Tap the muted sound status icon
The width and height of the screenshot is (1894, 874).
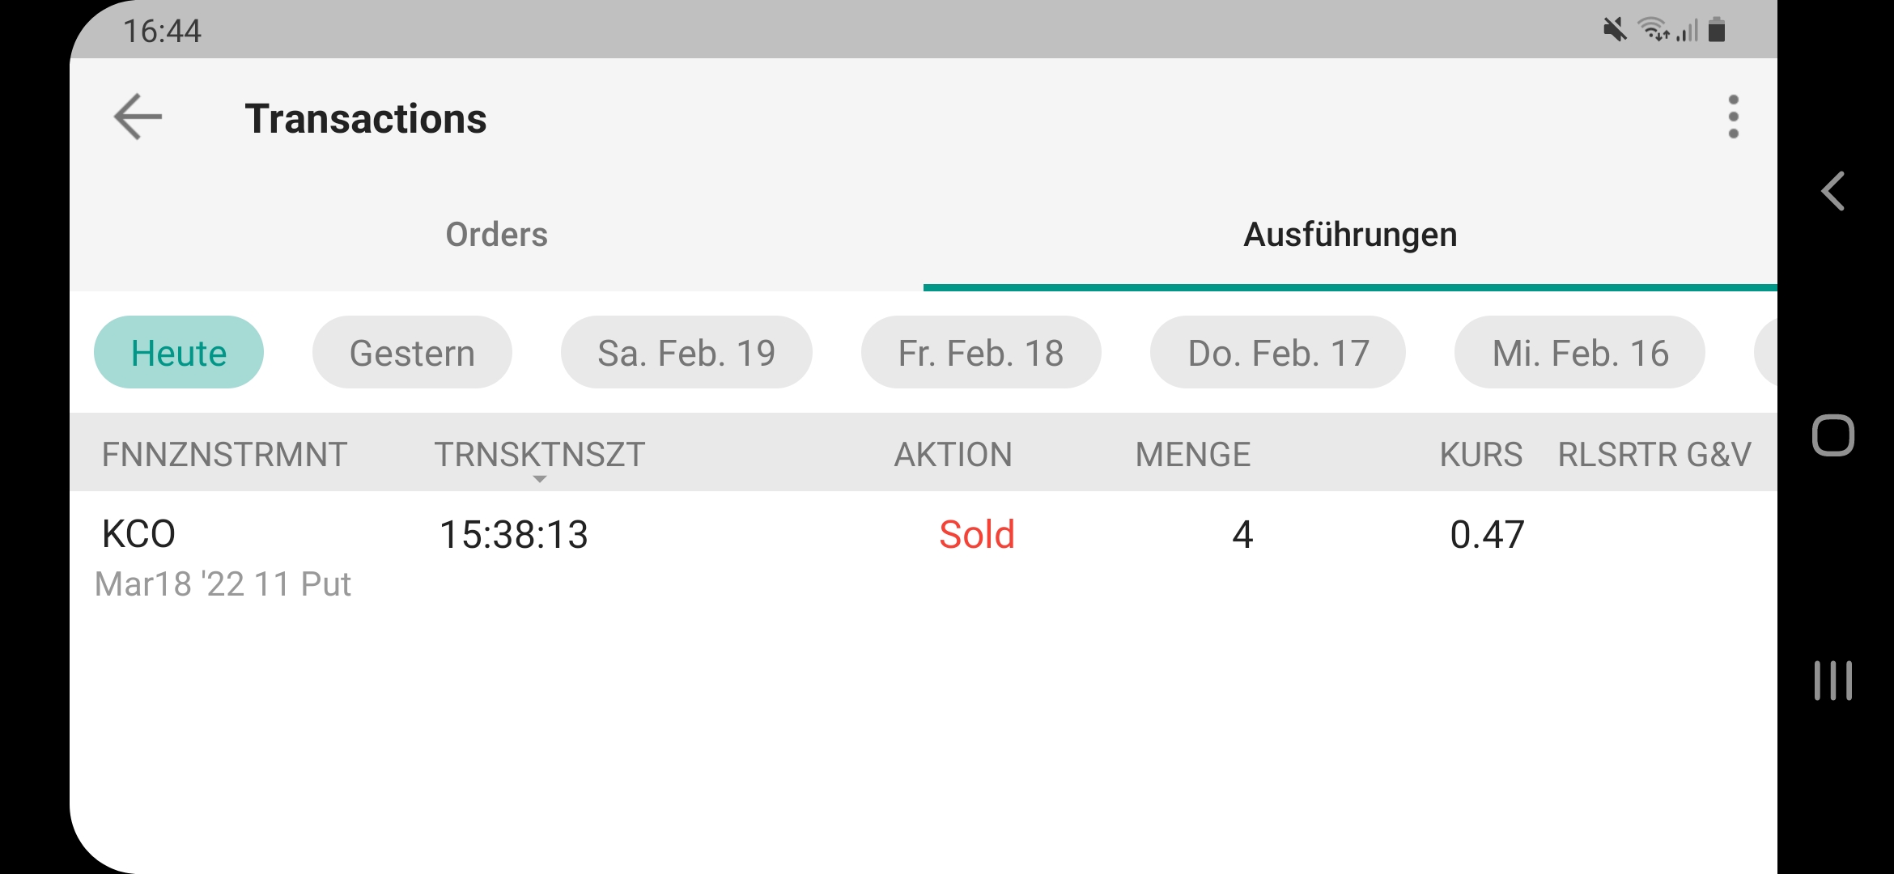pyautogui.click(x=1614, y=31)
